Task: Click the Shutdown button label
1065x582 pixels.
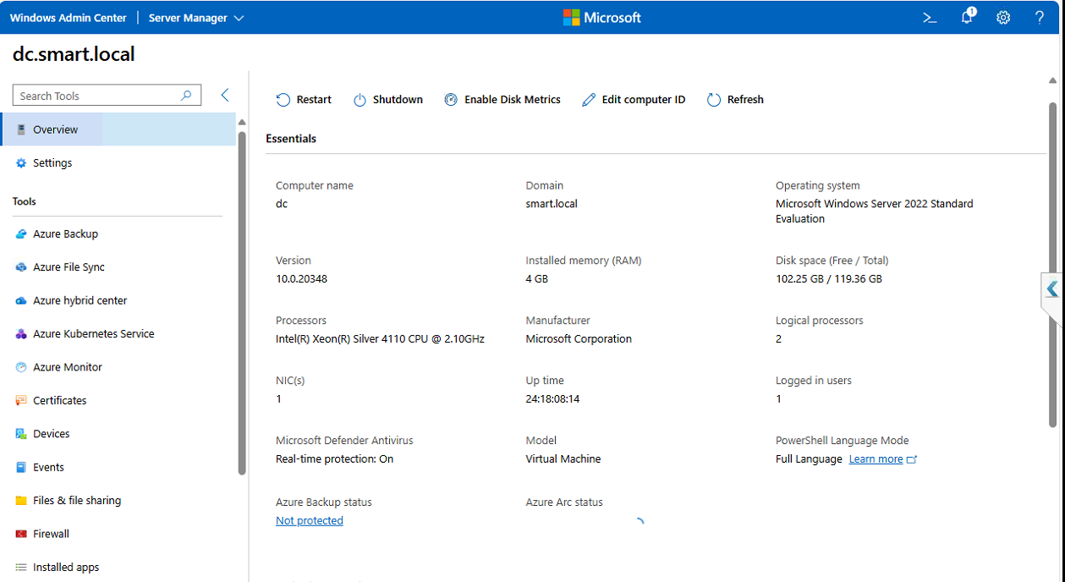Action: (x=398, y=100)
